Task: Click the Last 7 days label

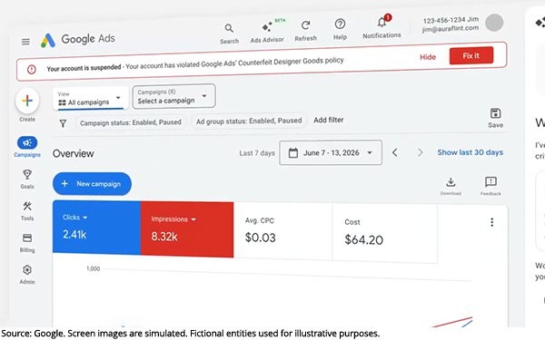Action: [257, 153]
